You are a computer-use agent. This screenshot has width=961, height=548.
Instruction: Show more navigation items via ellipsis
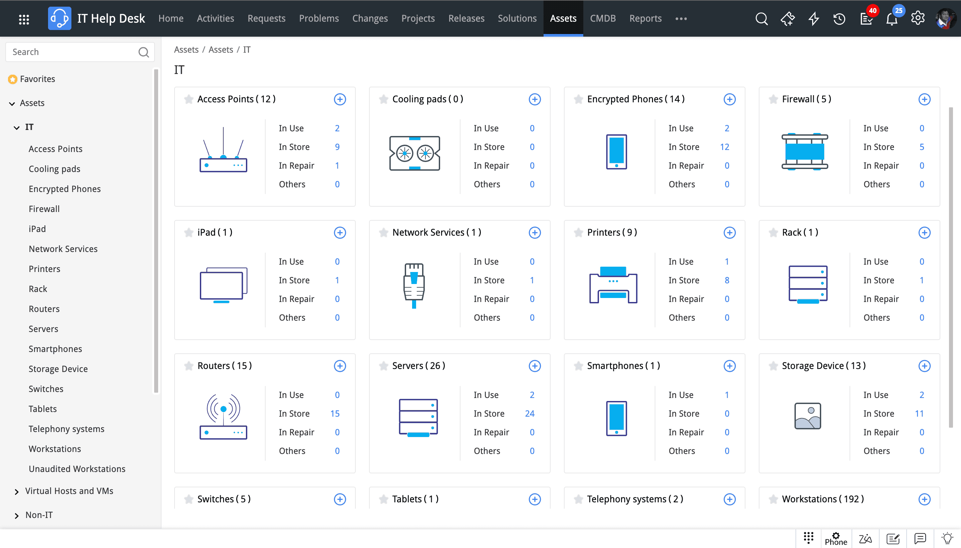[x=681, y=18]
